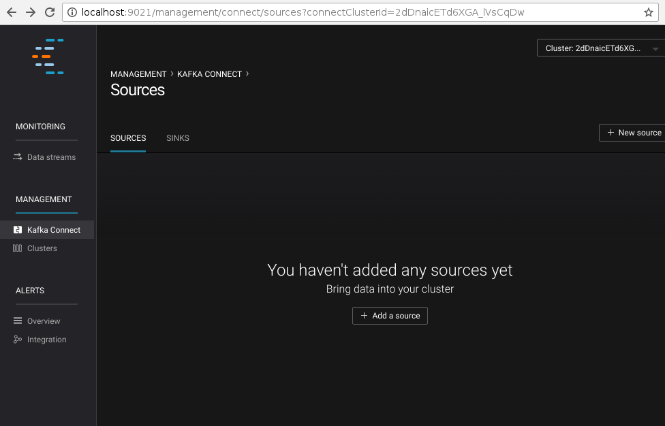Image resolution: width=665 pixels, height=426 pixels.
Task: Open Management breadcrumb link
Action: [138, 74]
